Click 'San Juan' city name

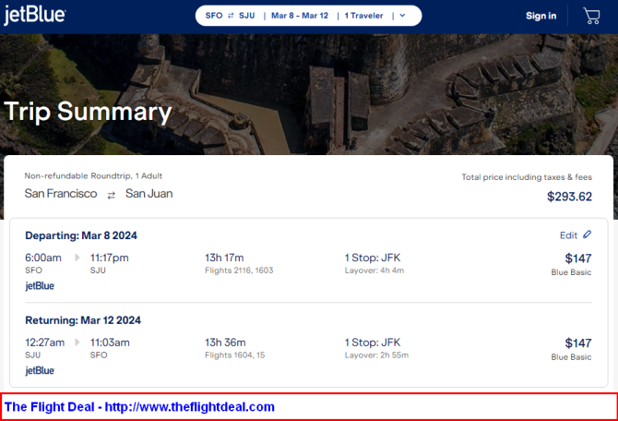point(149,194)
